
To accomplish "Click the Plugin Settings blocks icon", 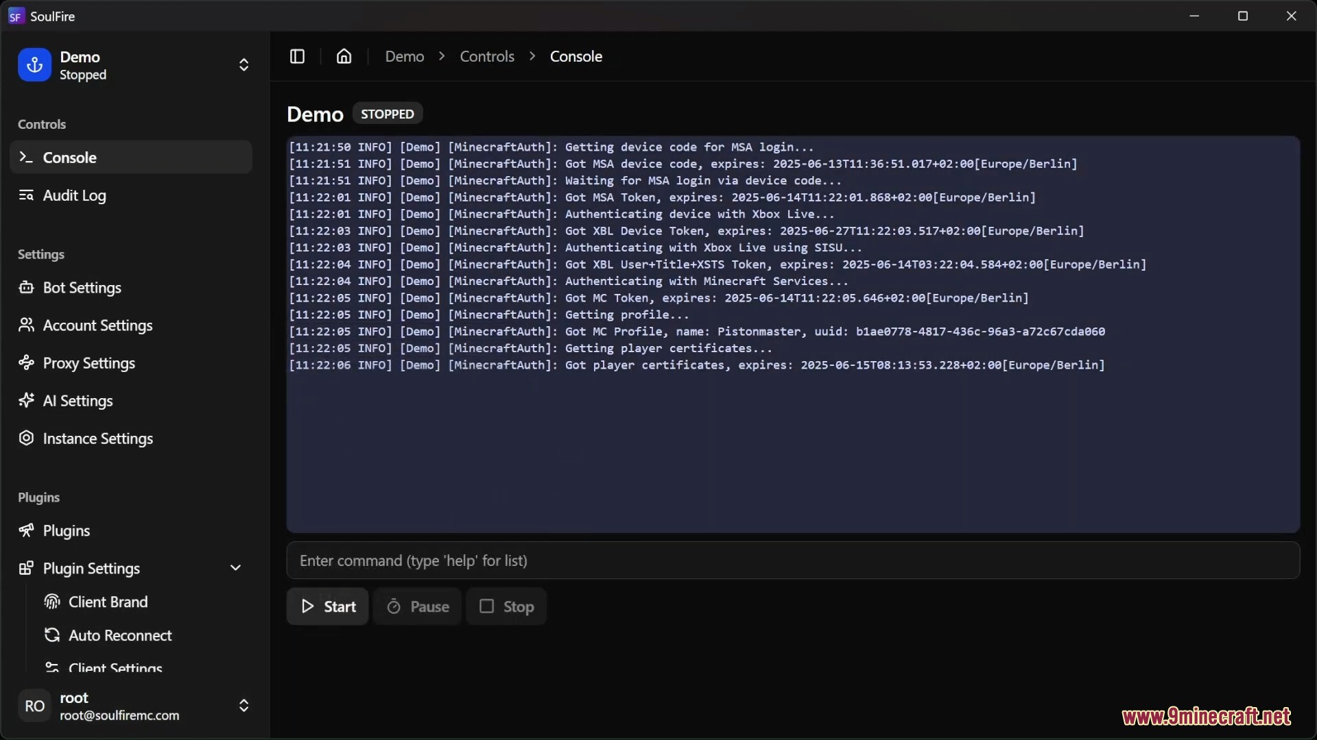I will pos(26,568).
